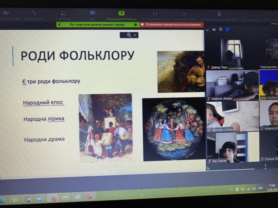Open the Wi-Fi network tray icon

[249, 189]
